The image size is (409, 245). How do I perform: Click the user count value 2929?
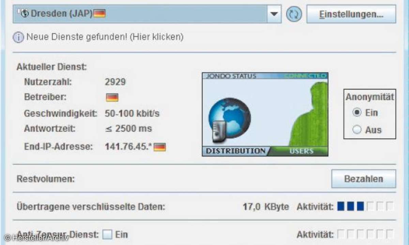pyautogui.click(x=115, y=82)
